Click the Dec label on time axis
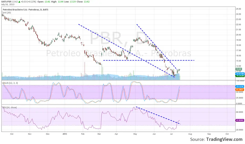 tap(48, 134)
